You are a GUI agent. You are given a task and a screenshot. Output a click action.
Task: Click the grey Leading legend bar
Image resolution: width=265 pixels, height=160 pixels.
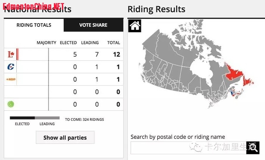(x=47, y=118)
